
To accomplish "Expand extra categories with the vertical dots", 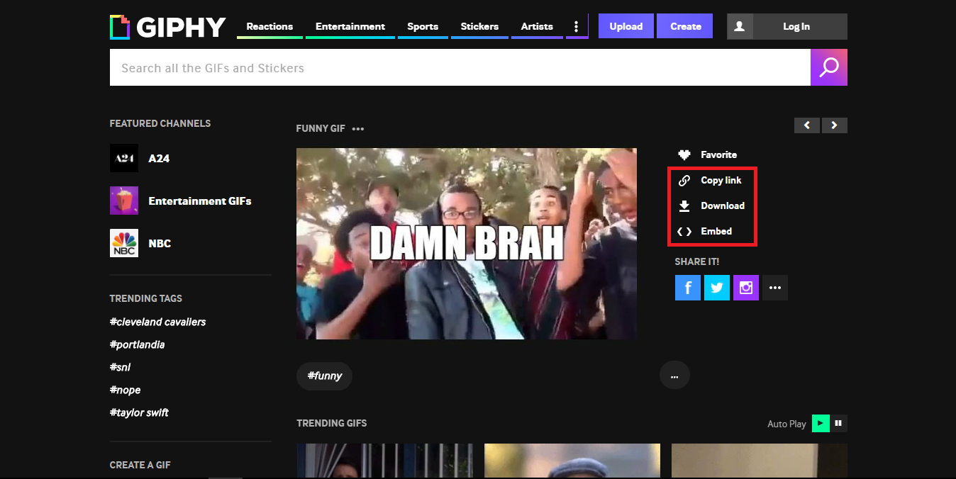I will (577, 26).
